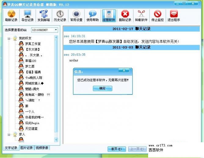
Task: Click friend list scrollbar up arrow
Action: [x=56, y=38]
